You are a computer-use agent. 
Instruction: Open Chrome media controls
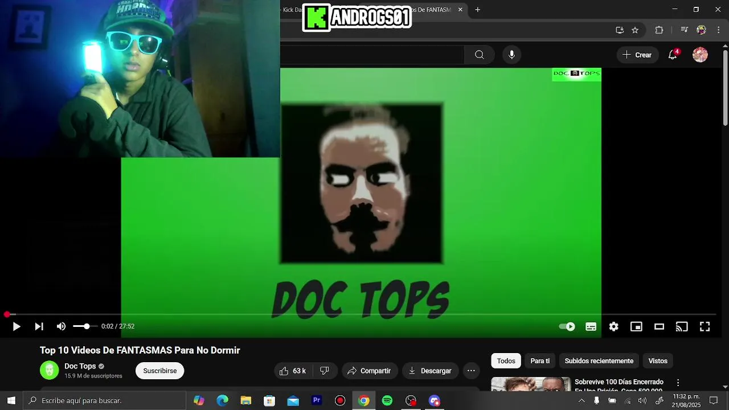pos(685,30)
